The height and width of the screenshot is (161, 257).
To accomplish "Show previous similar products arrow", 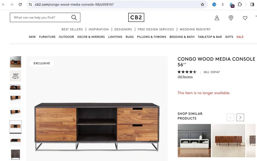I will coord(230,117).
